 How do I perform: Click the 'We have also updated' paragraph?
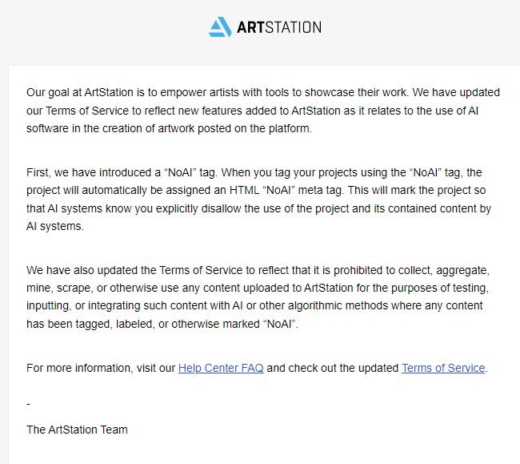258,297
